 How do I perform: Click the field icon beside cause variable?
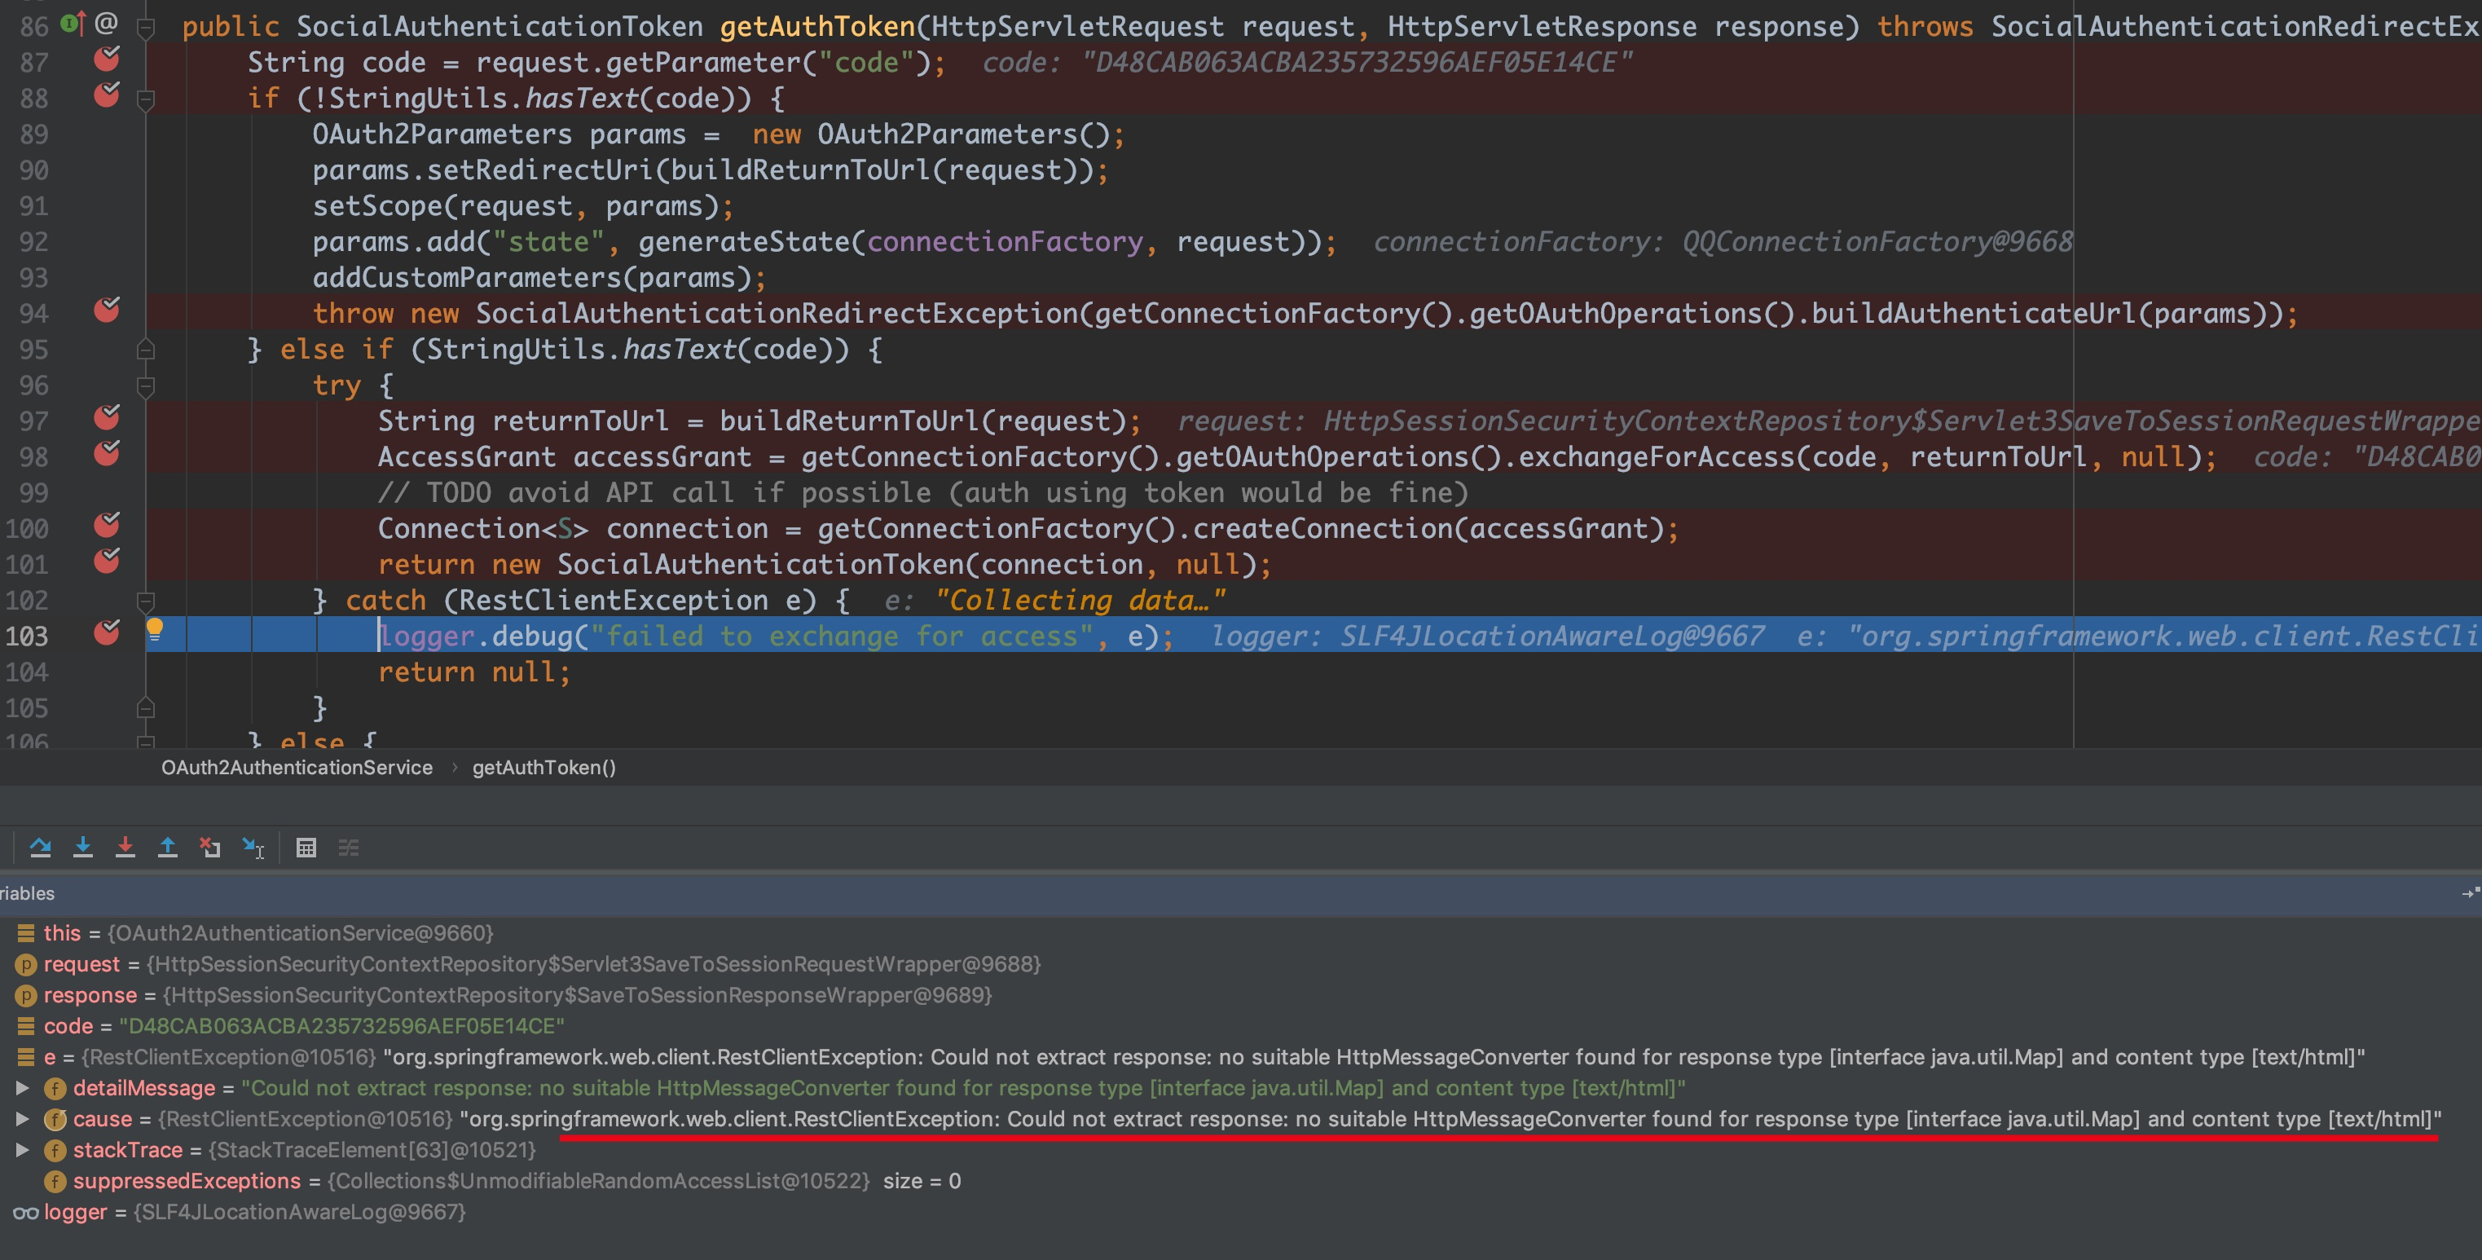[56, 1119]
